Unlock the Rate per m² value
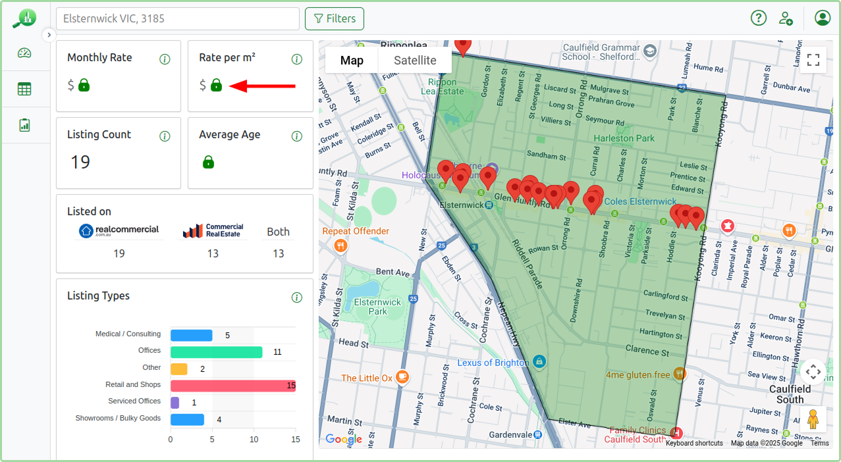The width and height of the screenshot is (841, 462). [215, 86]
